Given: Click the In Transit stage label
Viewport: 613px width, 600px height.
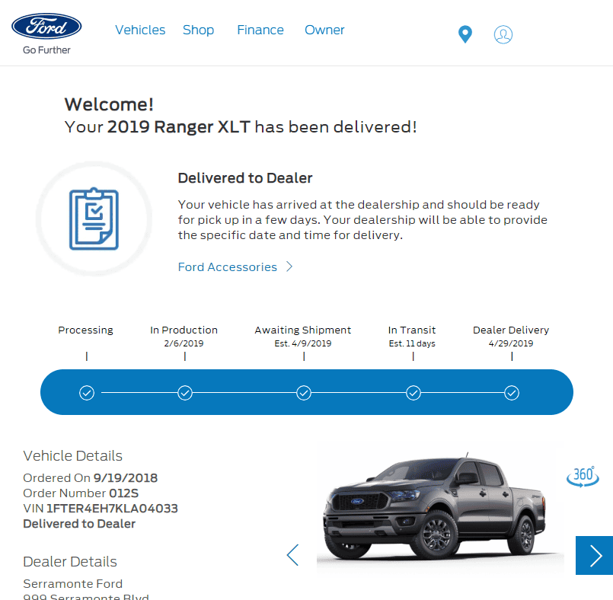Looking at the screenshot, I should click(412, 330).
